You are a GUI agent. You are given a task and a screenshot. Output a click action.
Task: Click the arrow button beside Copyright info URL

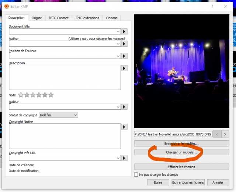(124, 158)
